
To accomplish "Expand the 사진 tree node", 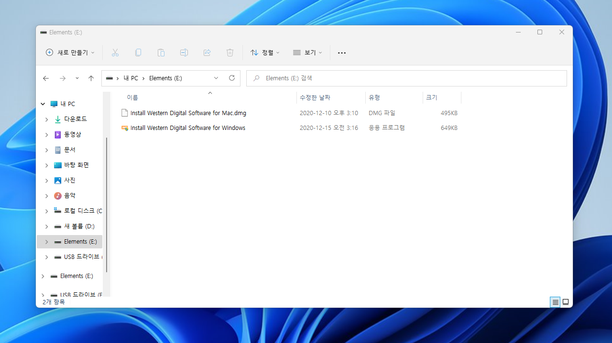I will tap(46, 181).
